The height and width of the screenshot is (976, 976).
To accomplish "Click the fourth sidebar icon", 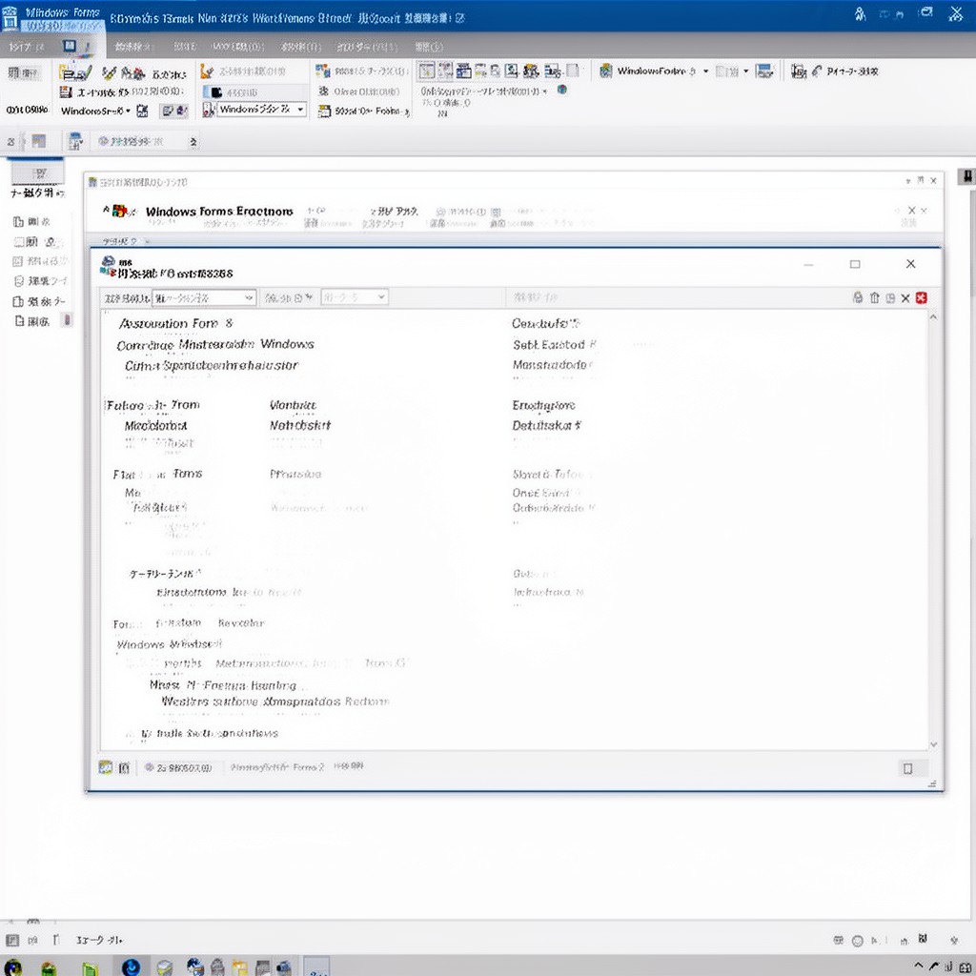I will (18, 281).
